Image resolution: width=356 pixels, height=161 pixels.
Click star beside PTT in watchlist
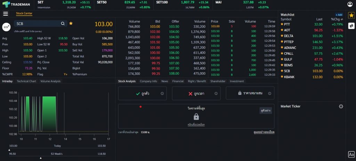pyautogui.click(x=282, y=24)
